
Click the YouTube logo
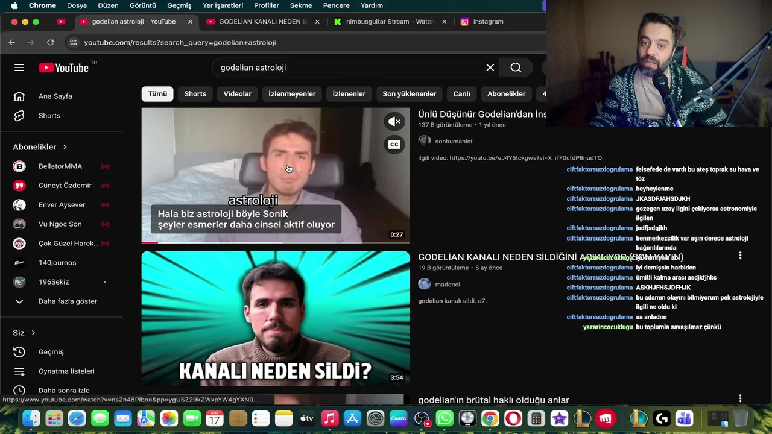(64, 68)
